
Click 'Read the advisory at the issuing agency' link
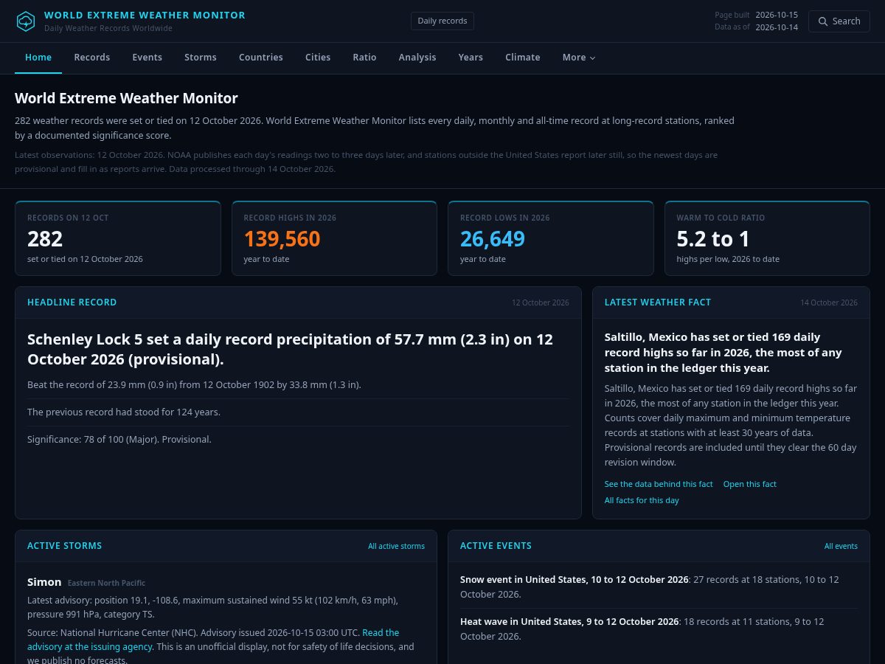(214, 640)
